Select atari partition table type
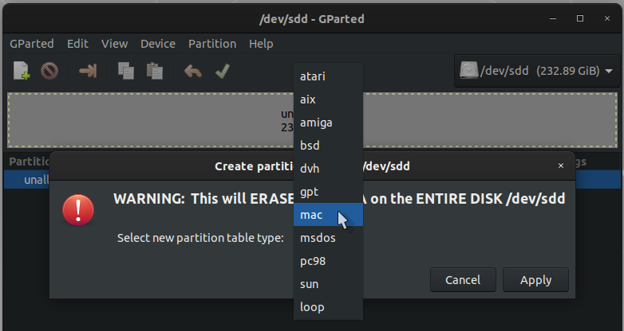624x331 pixels. coord(328,76)
